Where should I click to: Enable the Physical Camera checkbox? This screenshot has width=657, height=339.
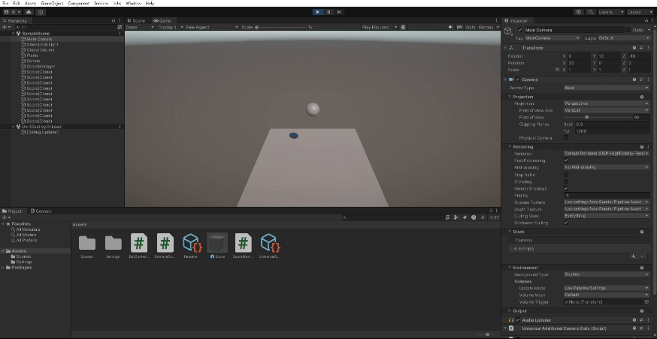566,138
